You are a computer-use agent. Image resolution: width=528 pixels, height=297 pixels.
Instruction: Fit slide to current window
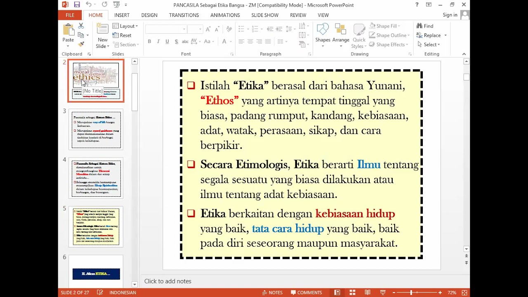tap(464, 292)
